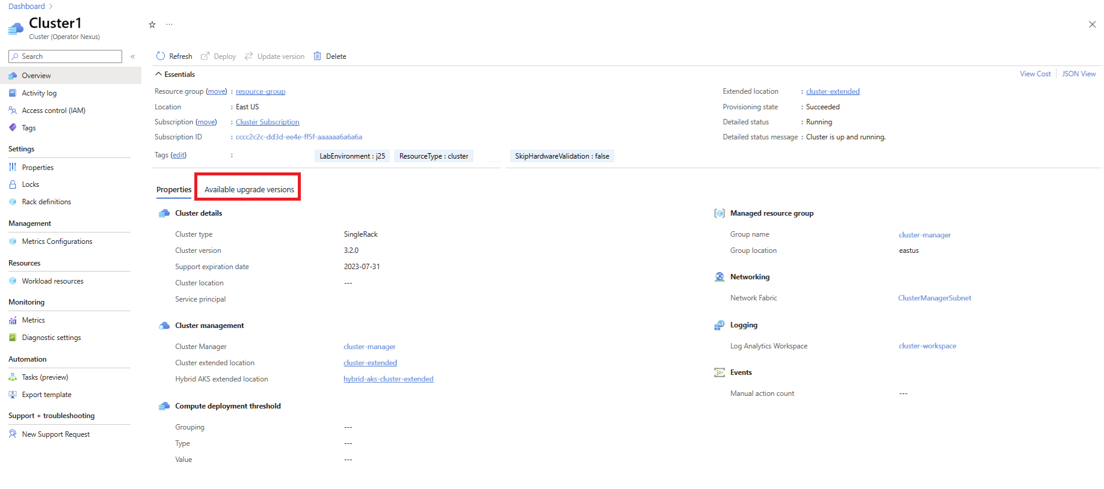
Task: Collapse the sidebar with the double chevron
Action: (133, 56)
